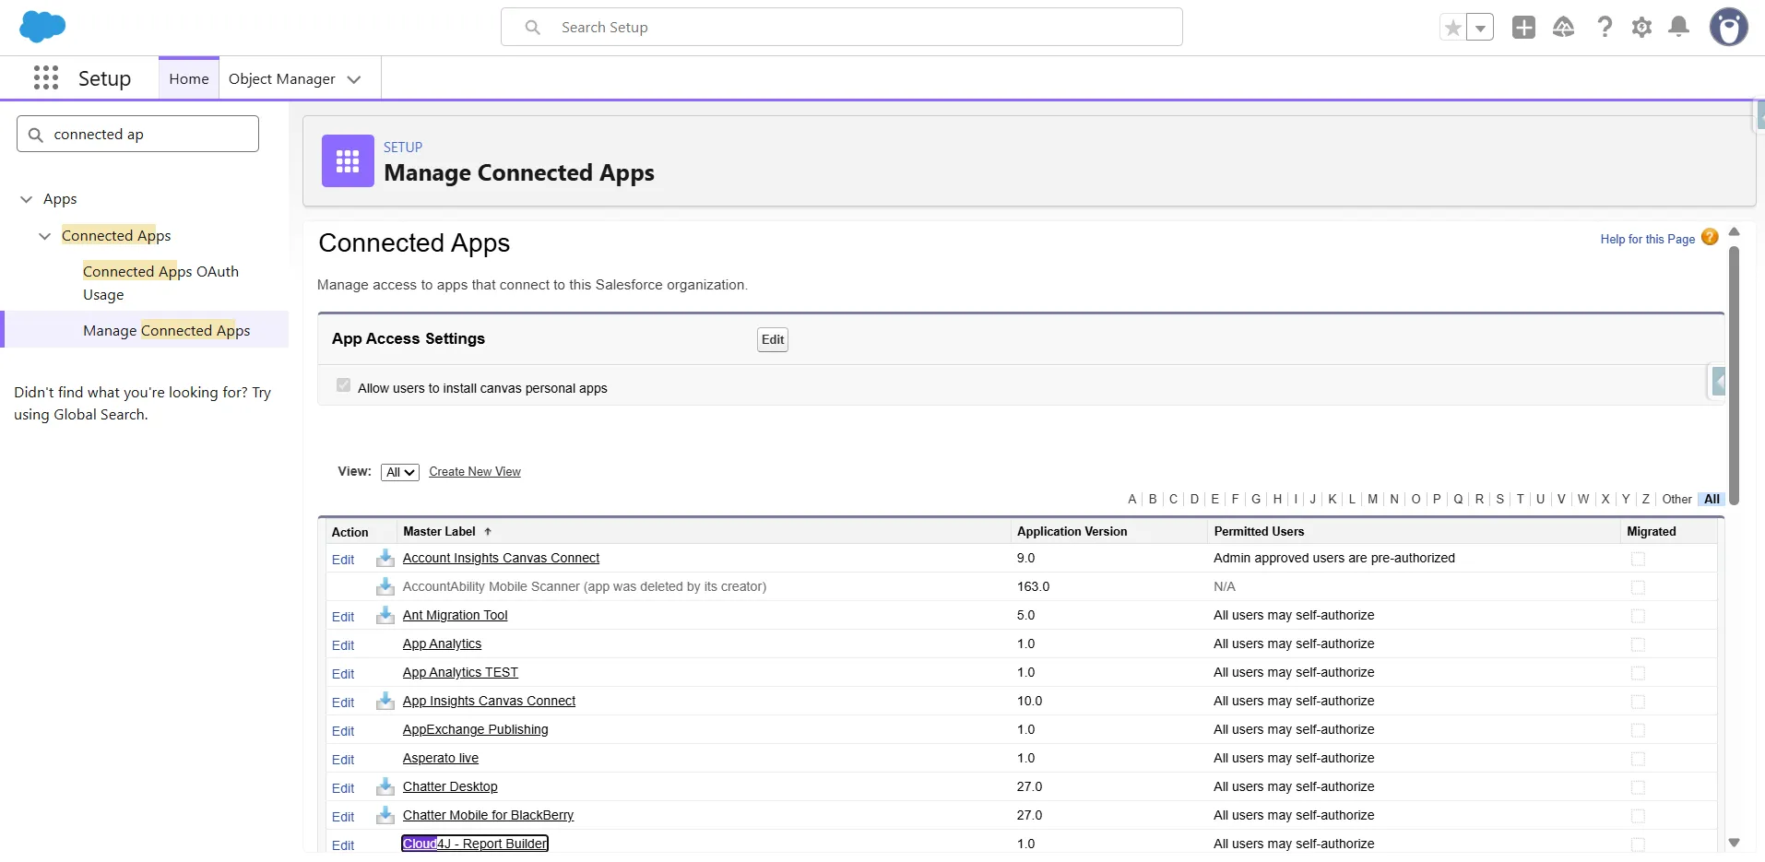Viewport: 1765px width, 862px height.
Task: Open the global actions plus icon
Action: tap(1523, 28)
